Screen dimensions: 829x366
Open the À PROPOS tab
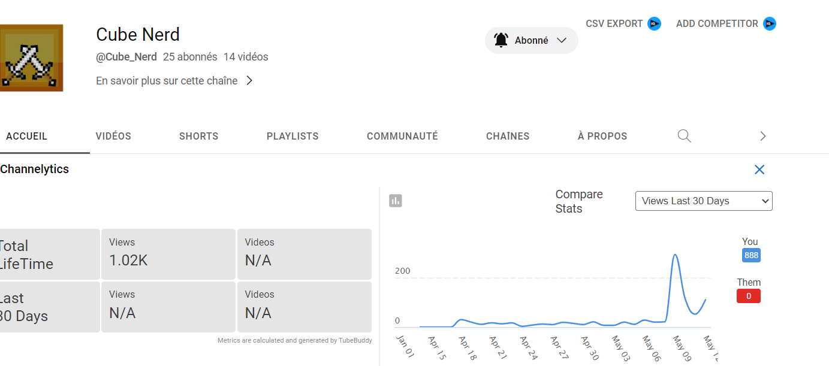click(602, 136)
